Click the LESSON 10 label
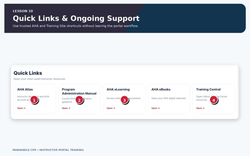The height and width of the screenshot is (156, 250). pos(23,11)
